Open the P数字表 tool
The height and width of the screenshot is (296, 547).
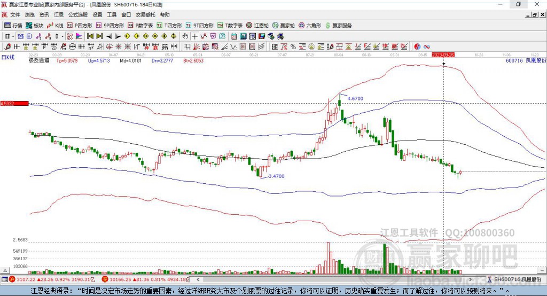click(140, 26)
